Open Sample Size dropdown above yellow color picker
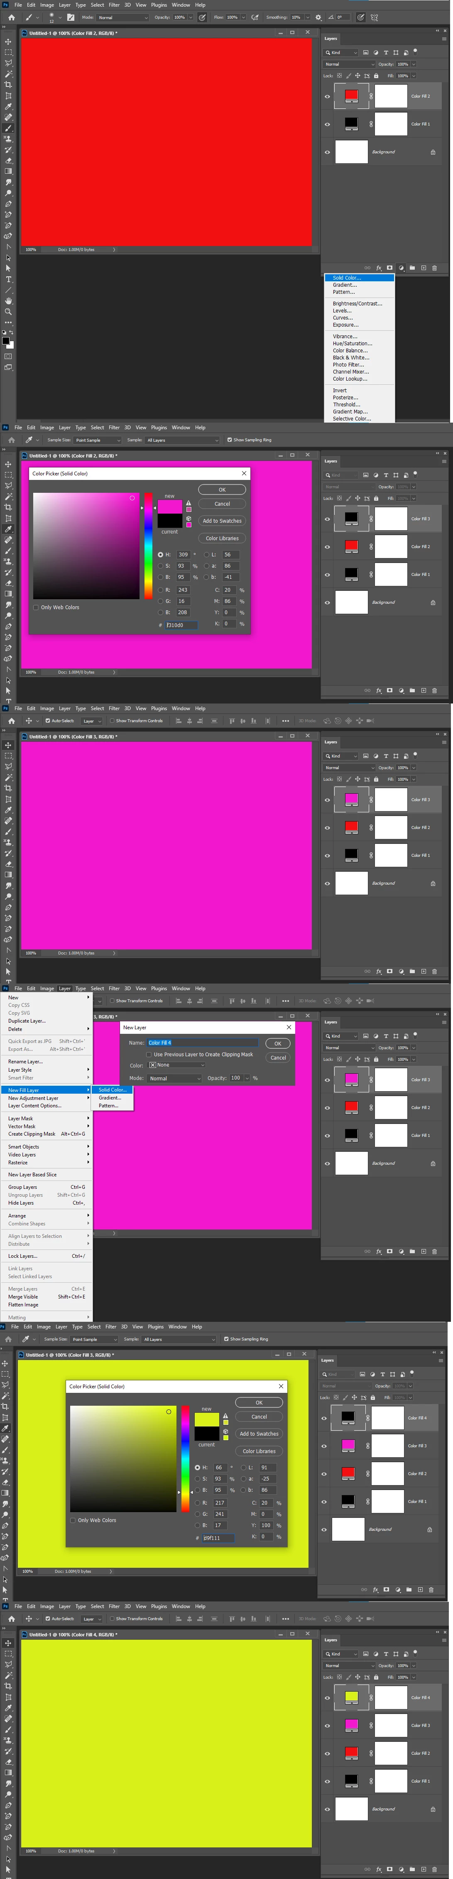This screenshot has width=453, height=1879. click(x=94, y=1339)
